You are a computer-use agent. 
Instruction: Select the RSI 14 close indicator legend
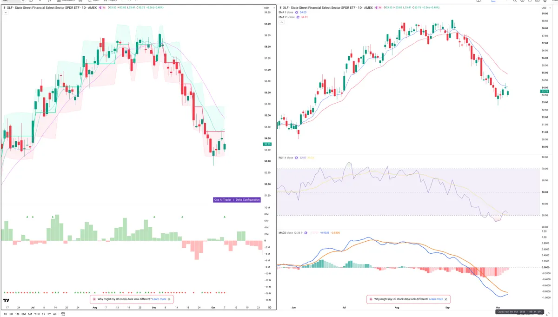pyautogui.click(x=286, y=158)
